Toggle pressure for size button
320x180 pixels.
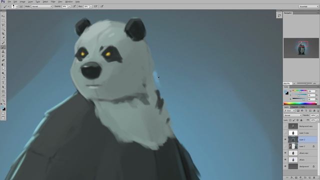point(102,6)
